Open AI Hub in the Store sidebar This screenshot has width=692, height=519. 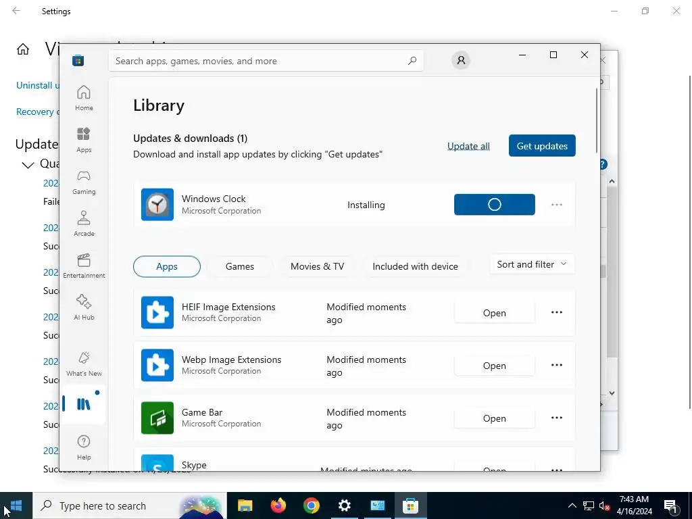point(84,307)
